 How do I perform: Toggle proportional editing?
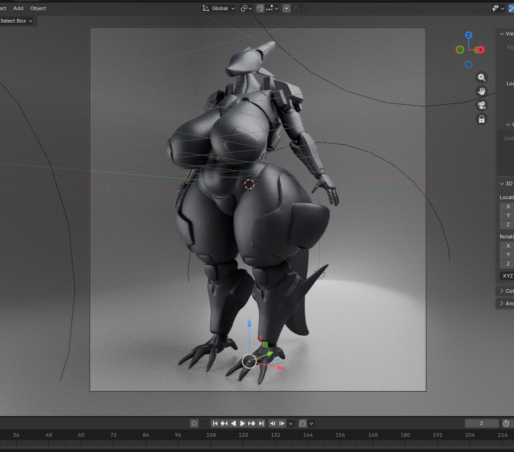287,8
